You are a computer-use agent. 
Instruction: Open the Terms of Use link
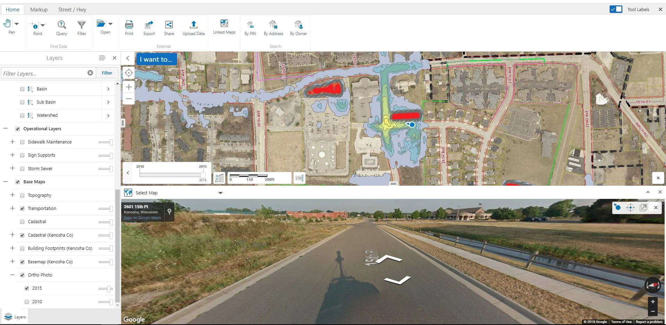point(621,322)
